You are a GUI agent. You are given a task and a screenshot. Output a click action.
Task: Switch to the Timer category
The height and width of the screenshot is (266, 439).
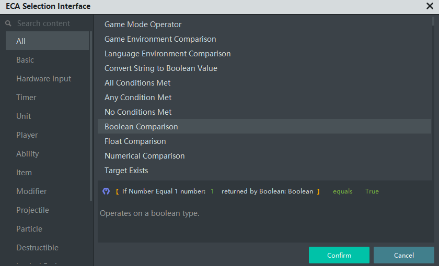[26, 98]
